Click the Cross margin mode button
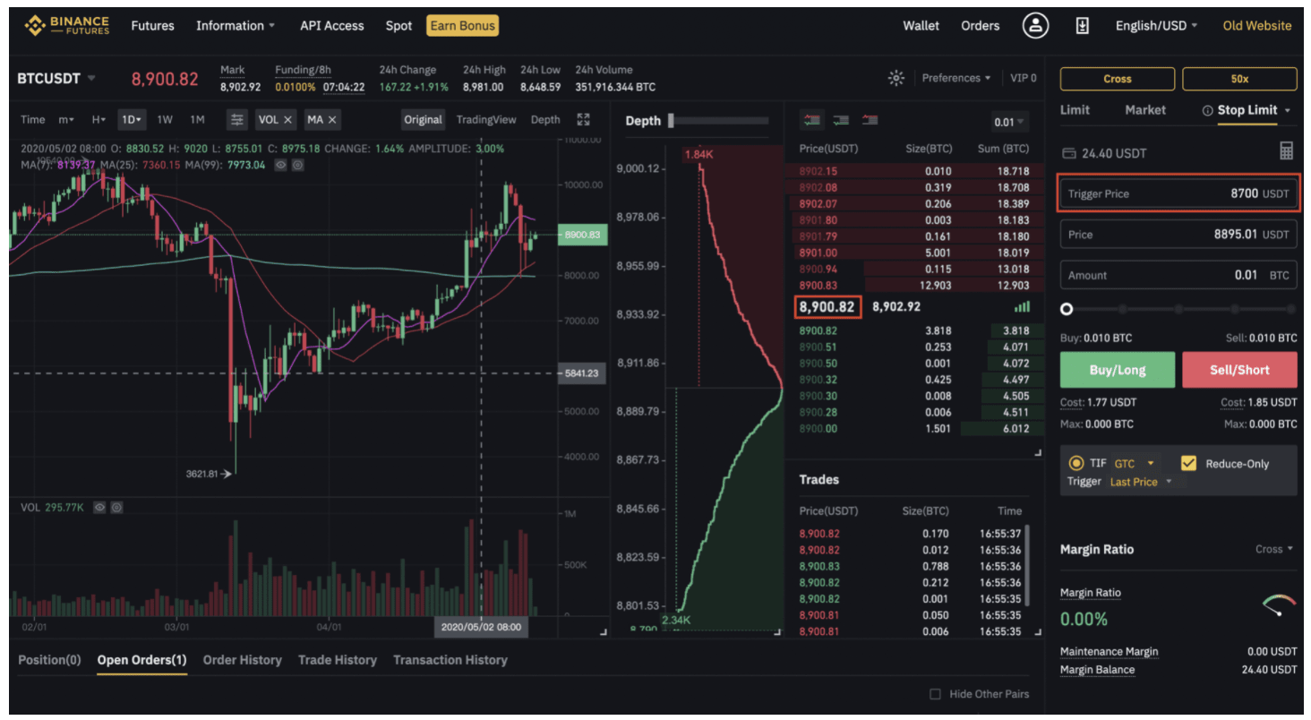The image size is (1311, 720). tap(1118, 79)
